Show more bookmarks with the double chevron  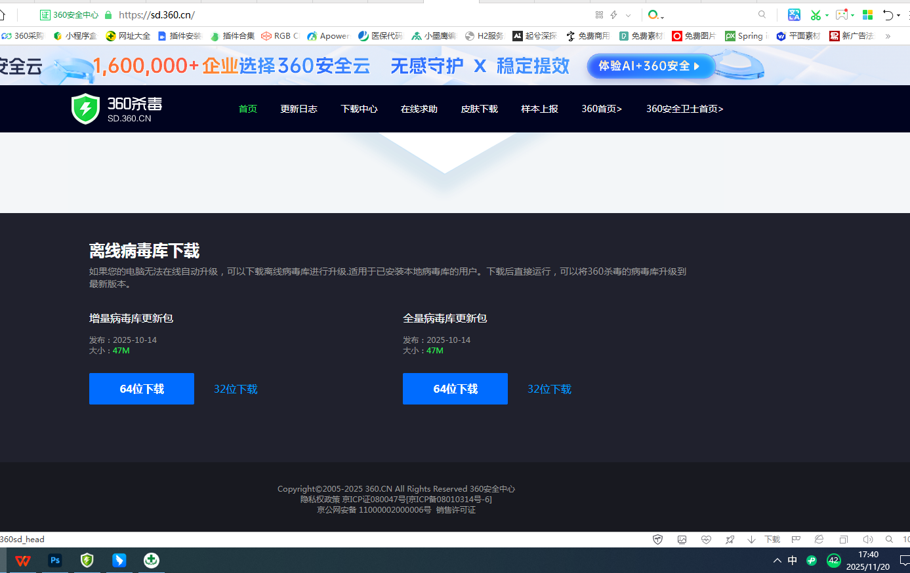888,36
